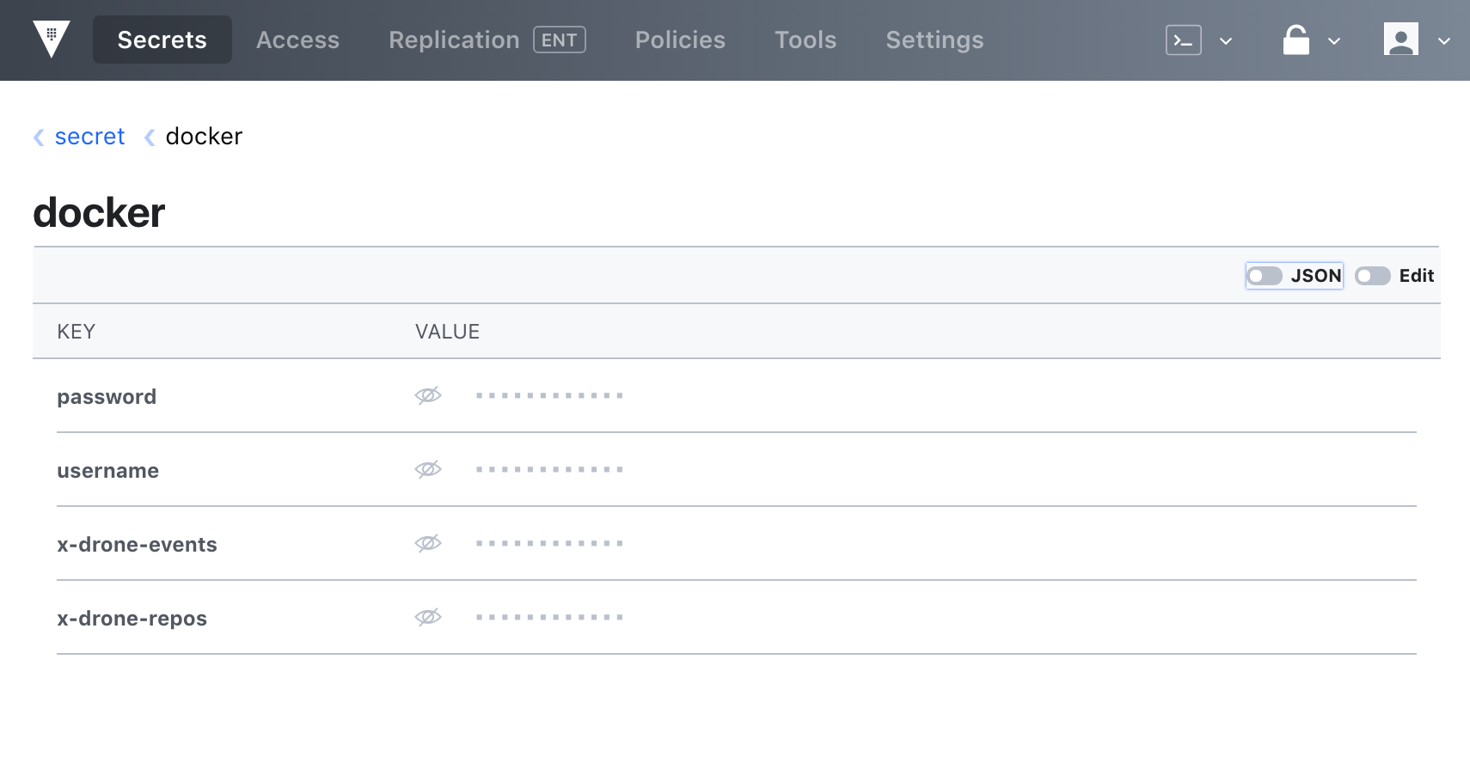
Task: Expand the user menu chevron
Action: click(1444, 41)
